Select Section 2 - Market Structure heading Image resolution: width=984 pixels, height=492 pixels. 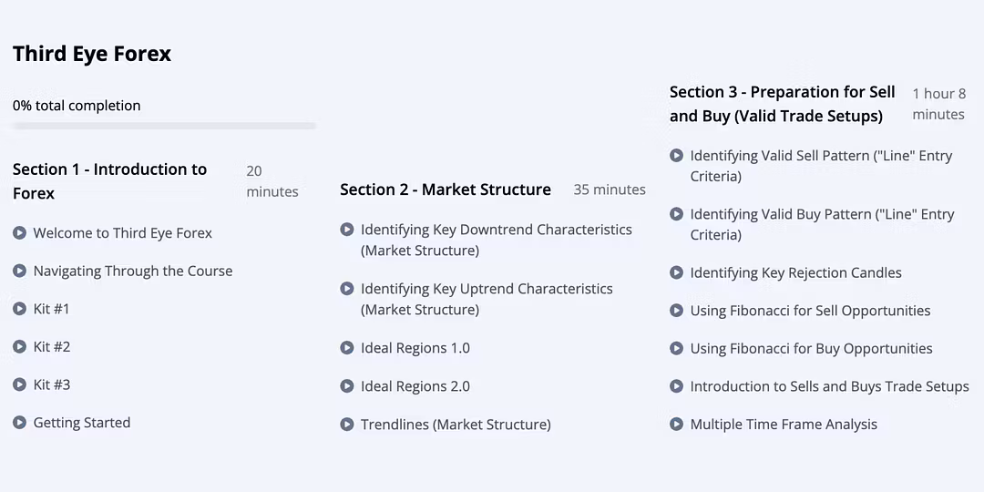[x=446, y=190]
